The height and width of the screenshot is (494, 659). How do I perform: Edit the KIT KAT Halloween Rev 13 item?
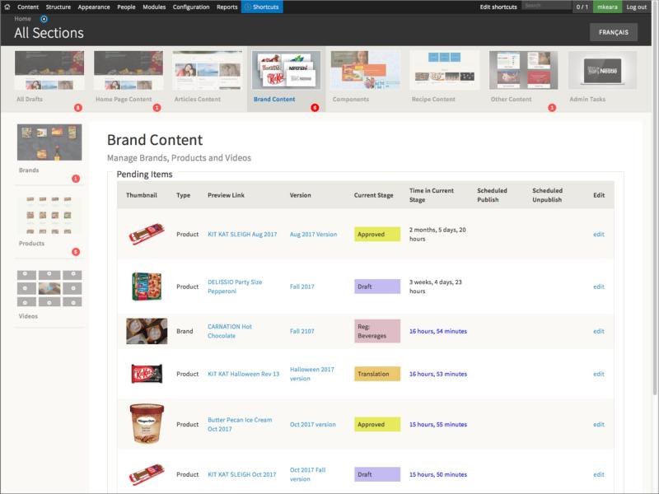click(599, 374)
